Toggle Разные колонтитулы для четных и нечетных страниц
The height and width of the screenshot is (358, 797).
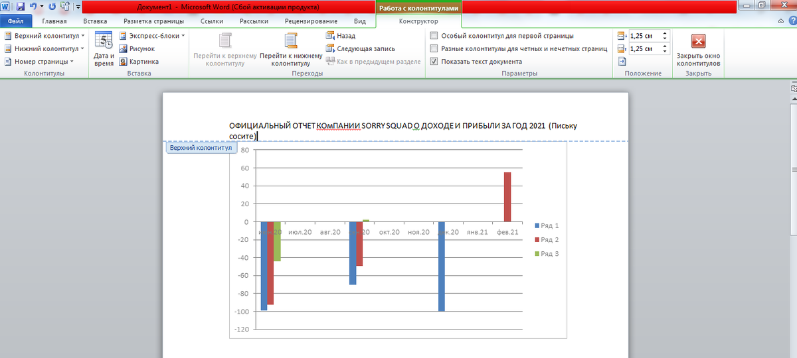519,48
